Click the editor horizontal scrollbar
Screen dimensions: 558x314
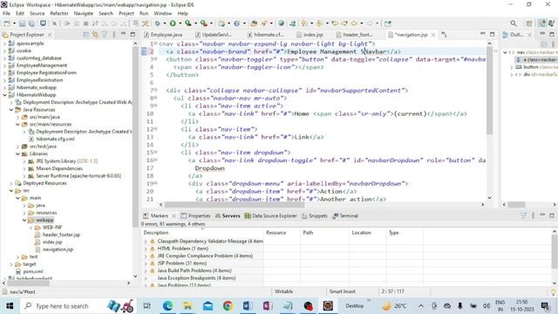click(235, 205)
